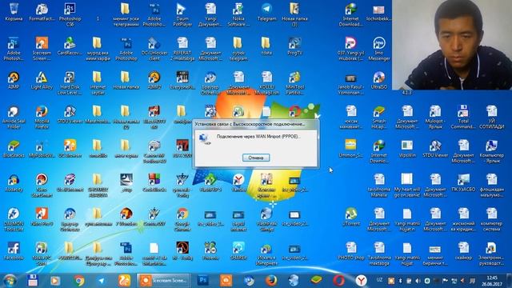Open Firefox from the taskbar
This screenshot has height=288, width=512.
pyautogui.click(x=270, y=281)
